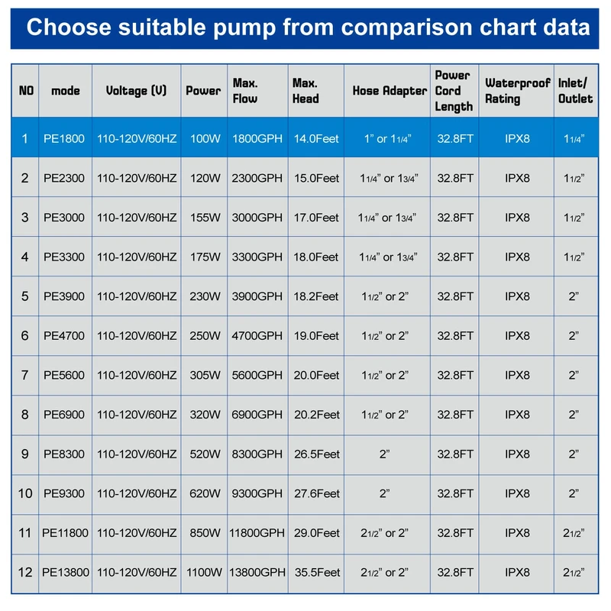
Task: Click the 35.5Feet max head value
Action: [x=316, y=571]
